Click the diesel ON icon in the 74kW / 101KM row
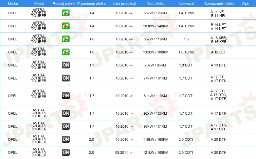The image size is (256, 159). point(66,78)
